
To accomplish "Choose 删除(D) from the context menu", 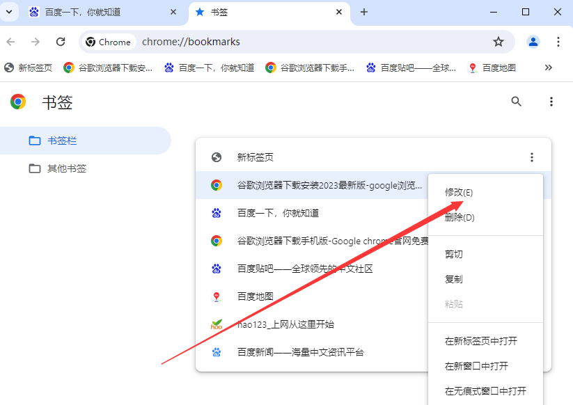I will coord(460,217).
